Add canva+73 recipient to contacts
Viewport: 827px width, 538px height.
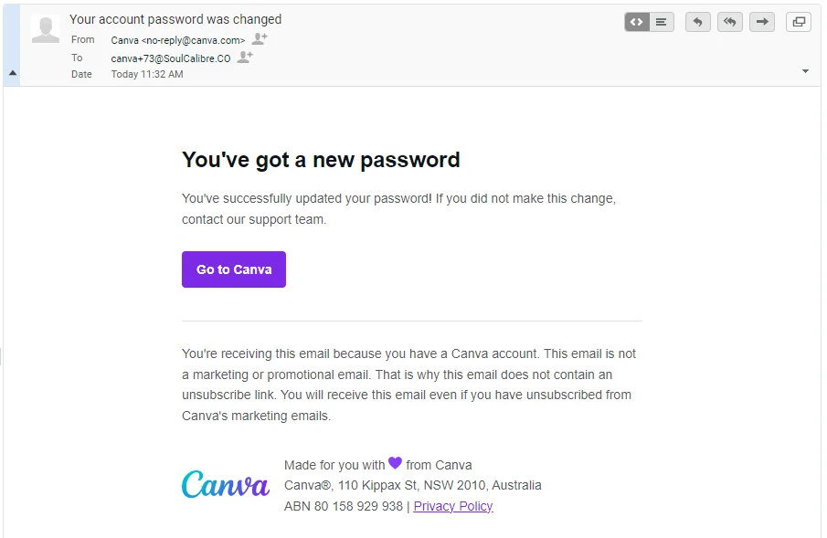point(245,57)
